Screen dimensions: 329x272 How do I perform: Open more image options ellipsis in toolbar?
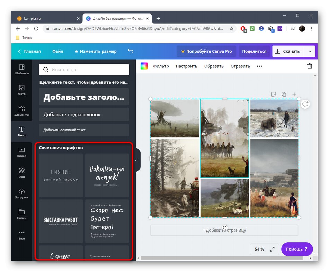point(259,66)
